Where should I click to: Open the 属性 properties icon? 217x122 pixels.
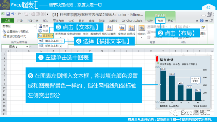tap(203, 31)
